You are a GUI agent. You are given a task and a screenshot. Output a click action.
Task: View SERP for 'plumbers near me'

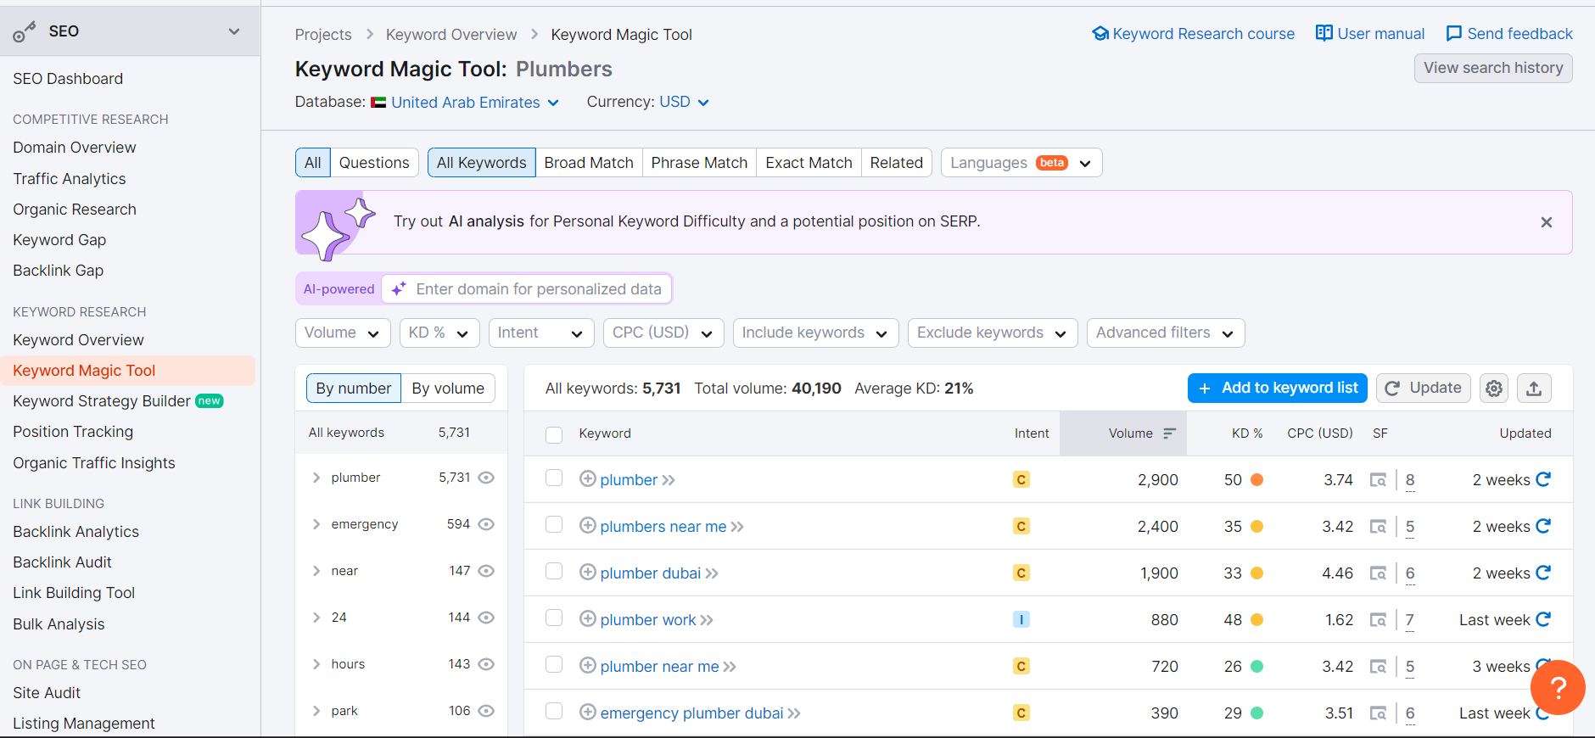[1379, 527]
